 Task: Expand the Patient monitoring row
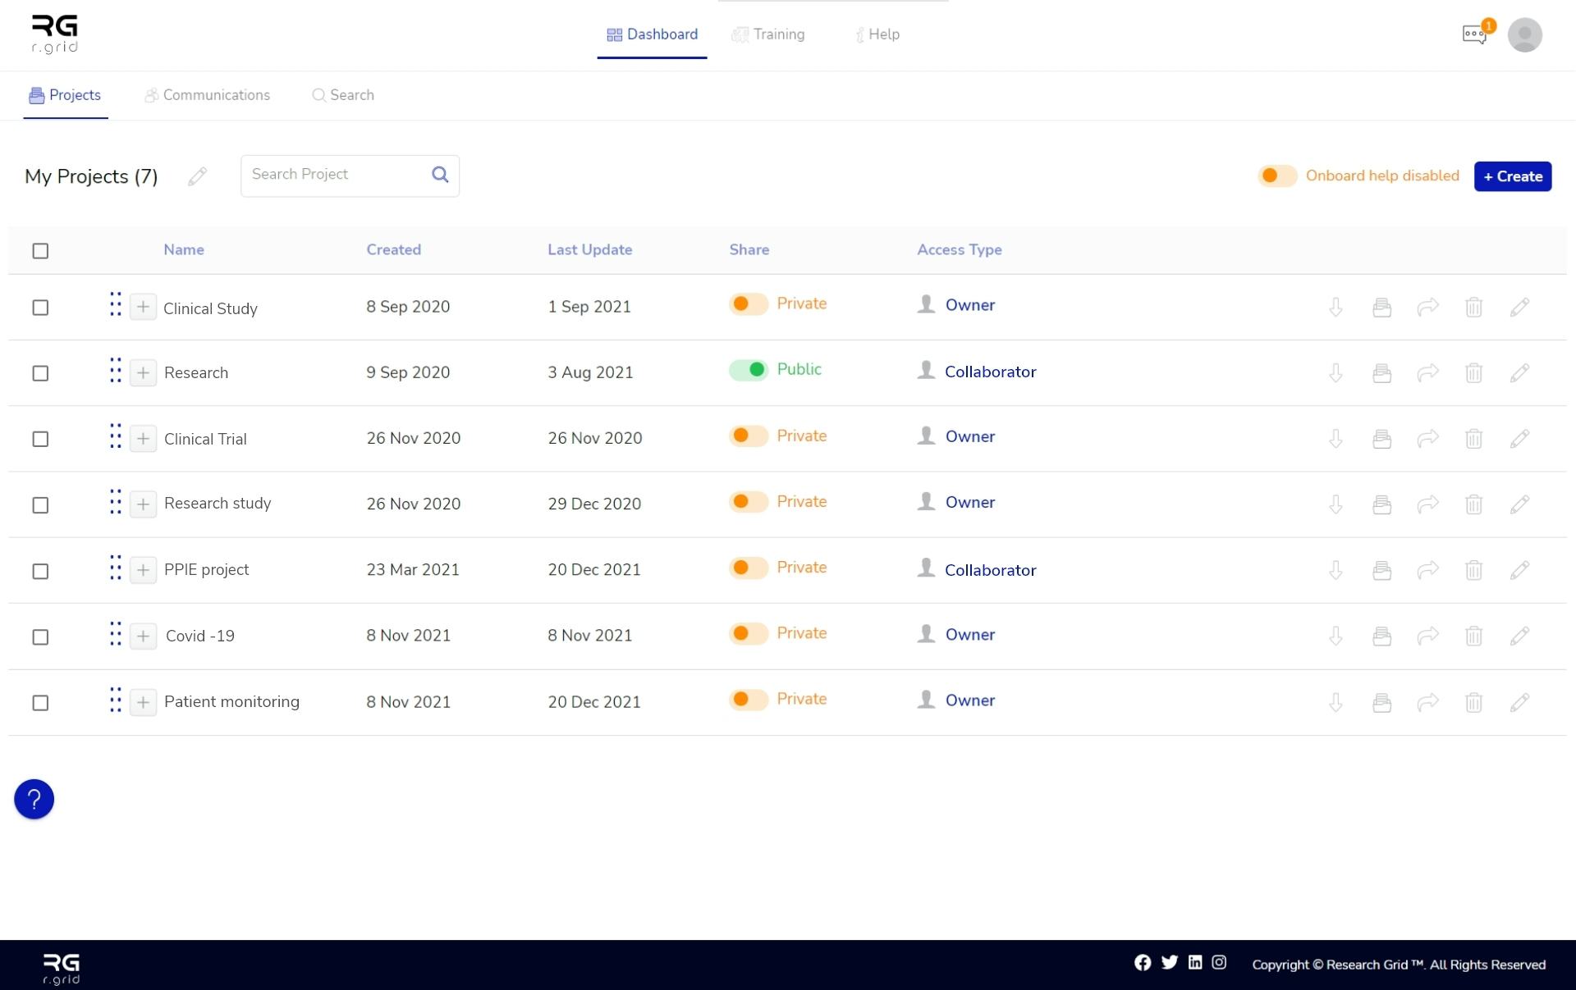[x=143, y=702]
